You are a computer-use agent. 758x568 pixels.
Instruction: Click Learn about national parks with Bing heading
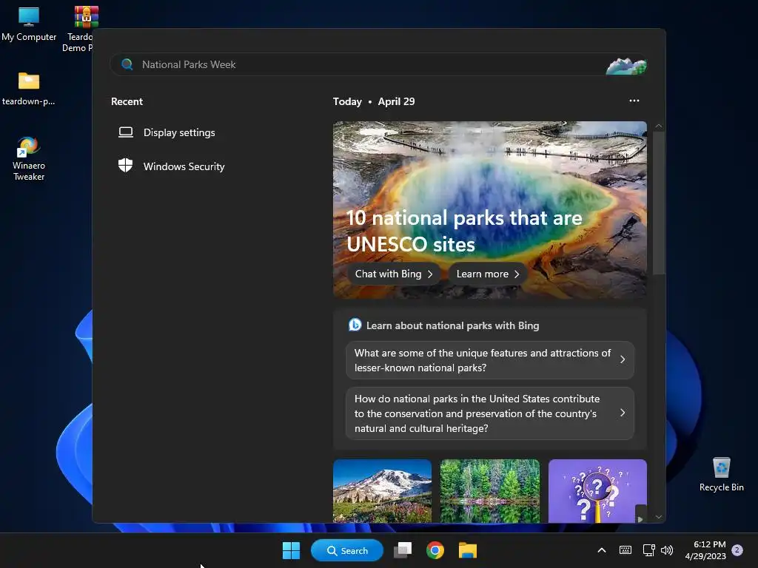tap(452, 325)
